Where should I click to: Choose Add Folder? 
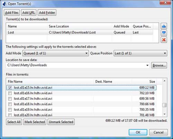pos(47,13)
